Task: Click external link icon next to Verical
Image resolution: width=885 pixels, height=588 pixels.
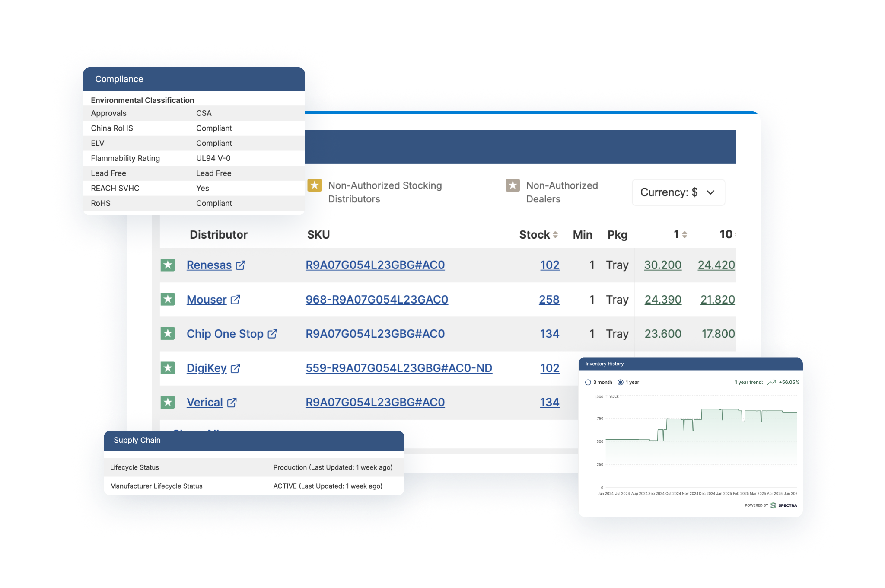Action: click(x=232, y=403)
